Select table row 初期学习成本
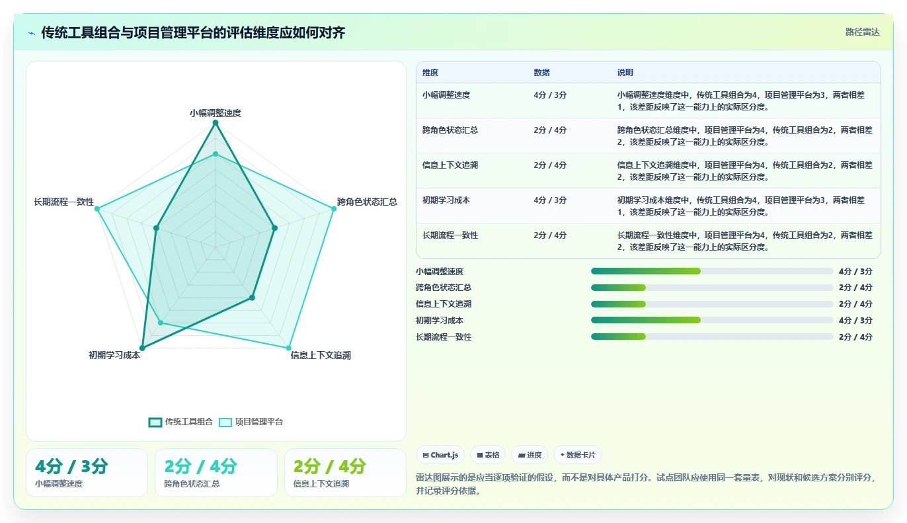Viewport: 907px width, 523px height. pyautogui.click(x=648, y=206)
